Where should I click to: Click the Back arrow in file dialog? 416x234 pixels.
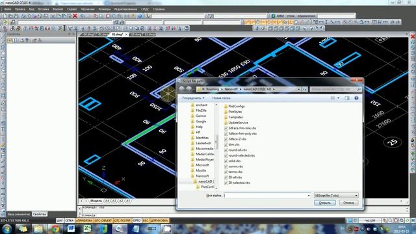(182, 89)
